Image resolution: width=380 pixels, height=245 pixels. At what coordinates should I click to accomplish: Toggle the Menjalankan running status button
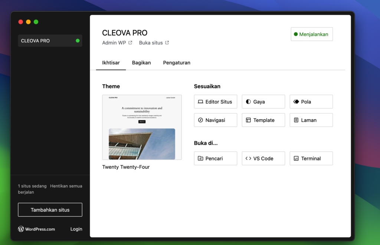pos(312,34)
